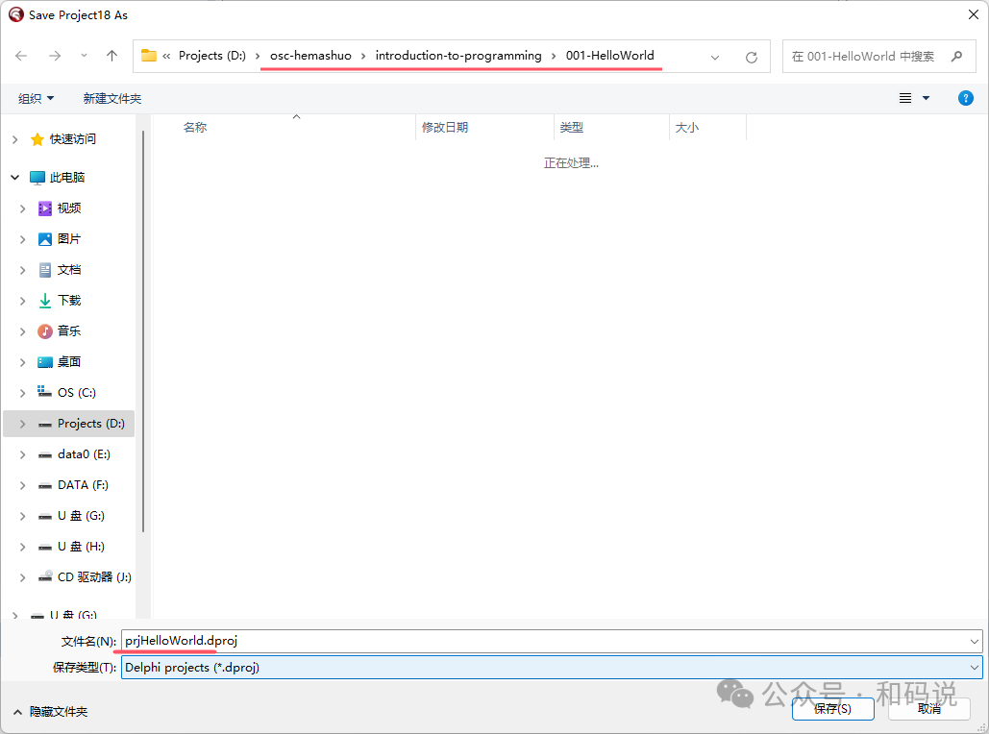Open the Delphi projects save type dropdown
Viewport: 989px width, 734px height.
975,667
